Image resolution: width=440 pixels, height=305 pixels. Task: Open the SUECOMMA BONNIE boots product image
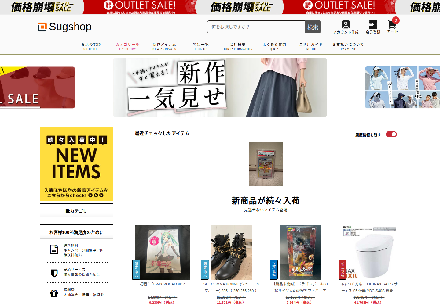click(x=231, y=252)
